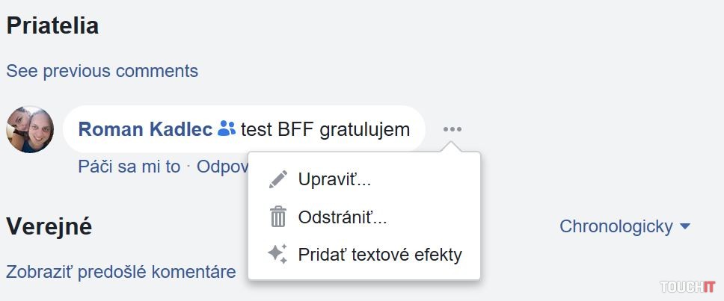Click Roman Kadlec's profile picture
The image size is (724, 301).
tap(30, 129)
